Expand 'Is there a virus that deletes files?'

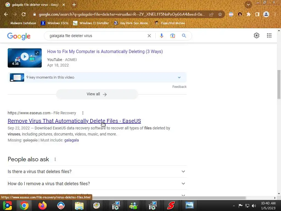point(97,171)
